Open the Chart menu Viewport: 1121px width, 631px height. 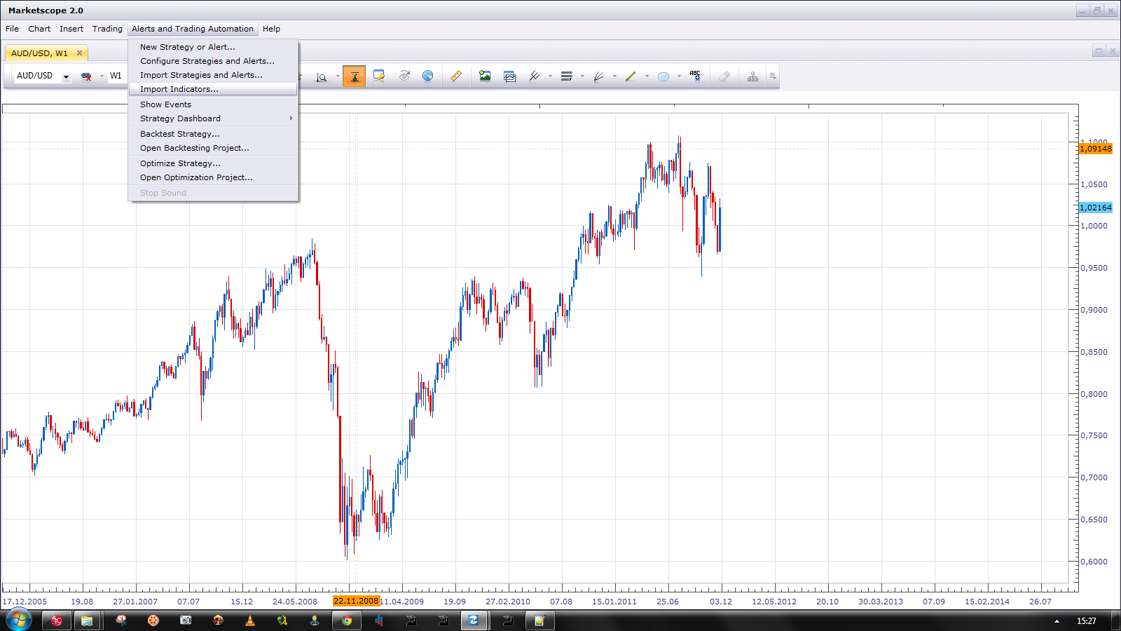(39, 29)
